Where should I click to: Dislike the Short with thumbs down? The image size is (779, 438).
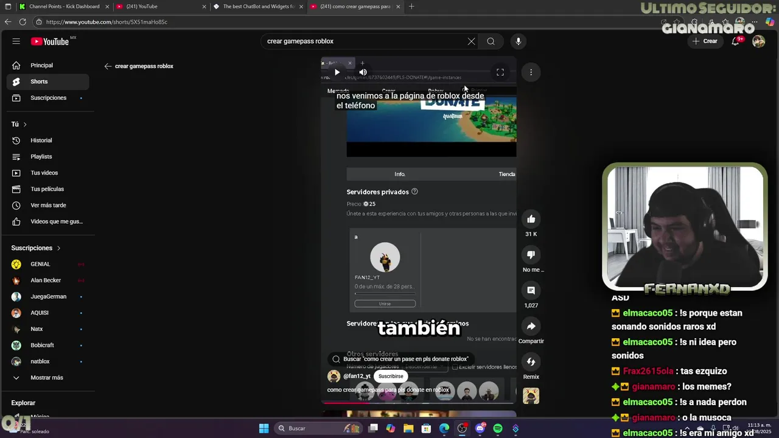click(531, 255)
